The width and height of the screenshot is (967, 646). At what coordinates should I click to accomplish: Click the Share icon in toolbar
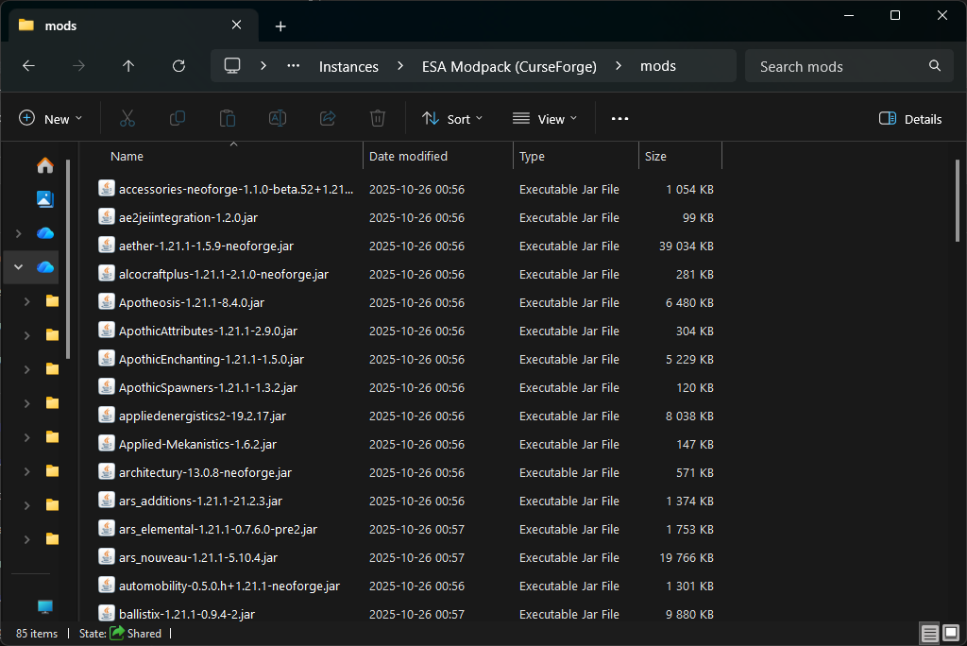(x=328, y=119)
